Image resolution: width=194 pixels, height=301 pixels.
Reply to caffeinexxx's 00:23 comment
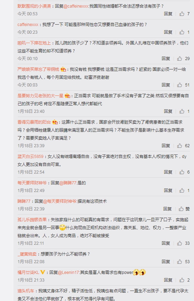168,32
